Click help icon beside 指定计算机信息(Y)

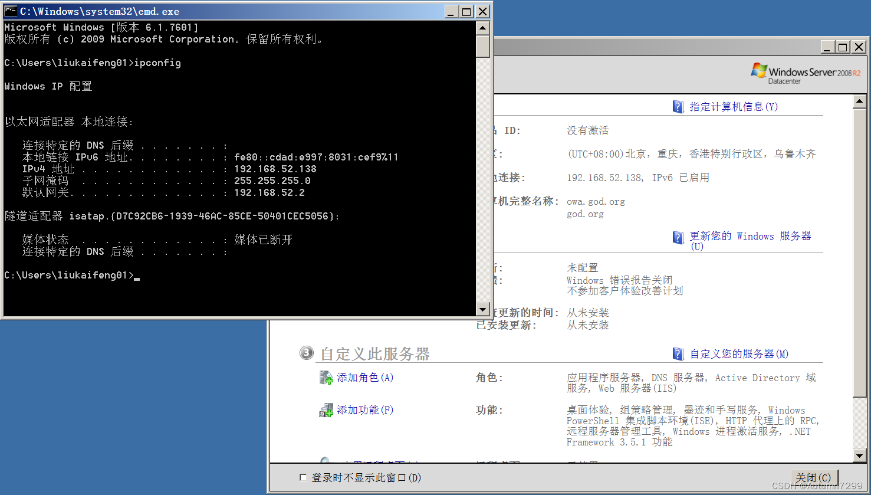pyautogui.click(x=678, y=107)
